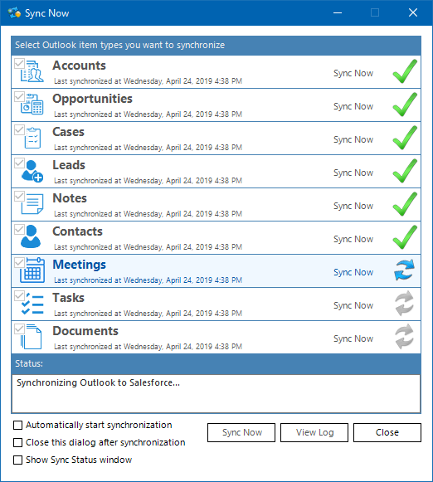Click the Documents pages icon
Screen dimensions: 433x482
31,337
